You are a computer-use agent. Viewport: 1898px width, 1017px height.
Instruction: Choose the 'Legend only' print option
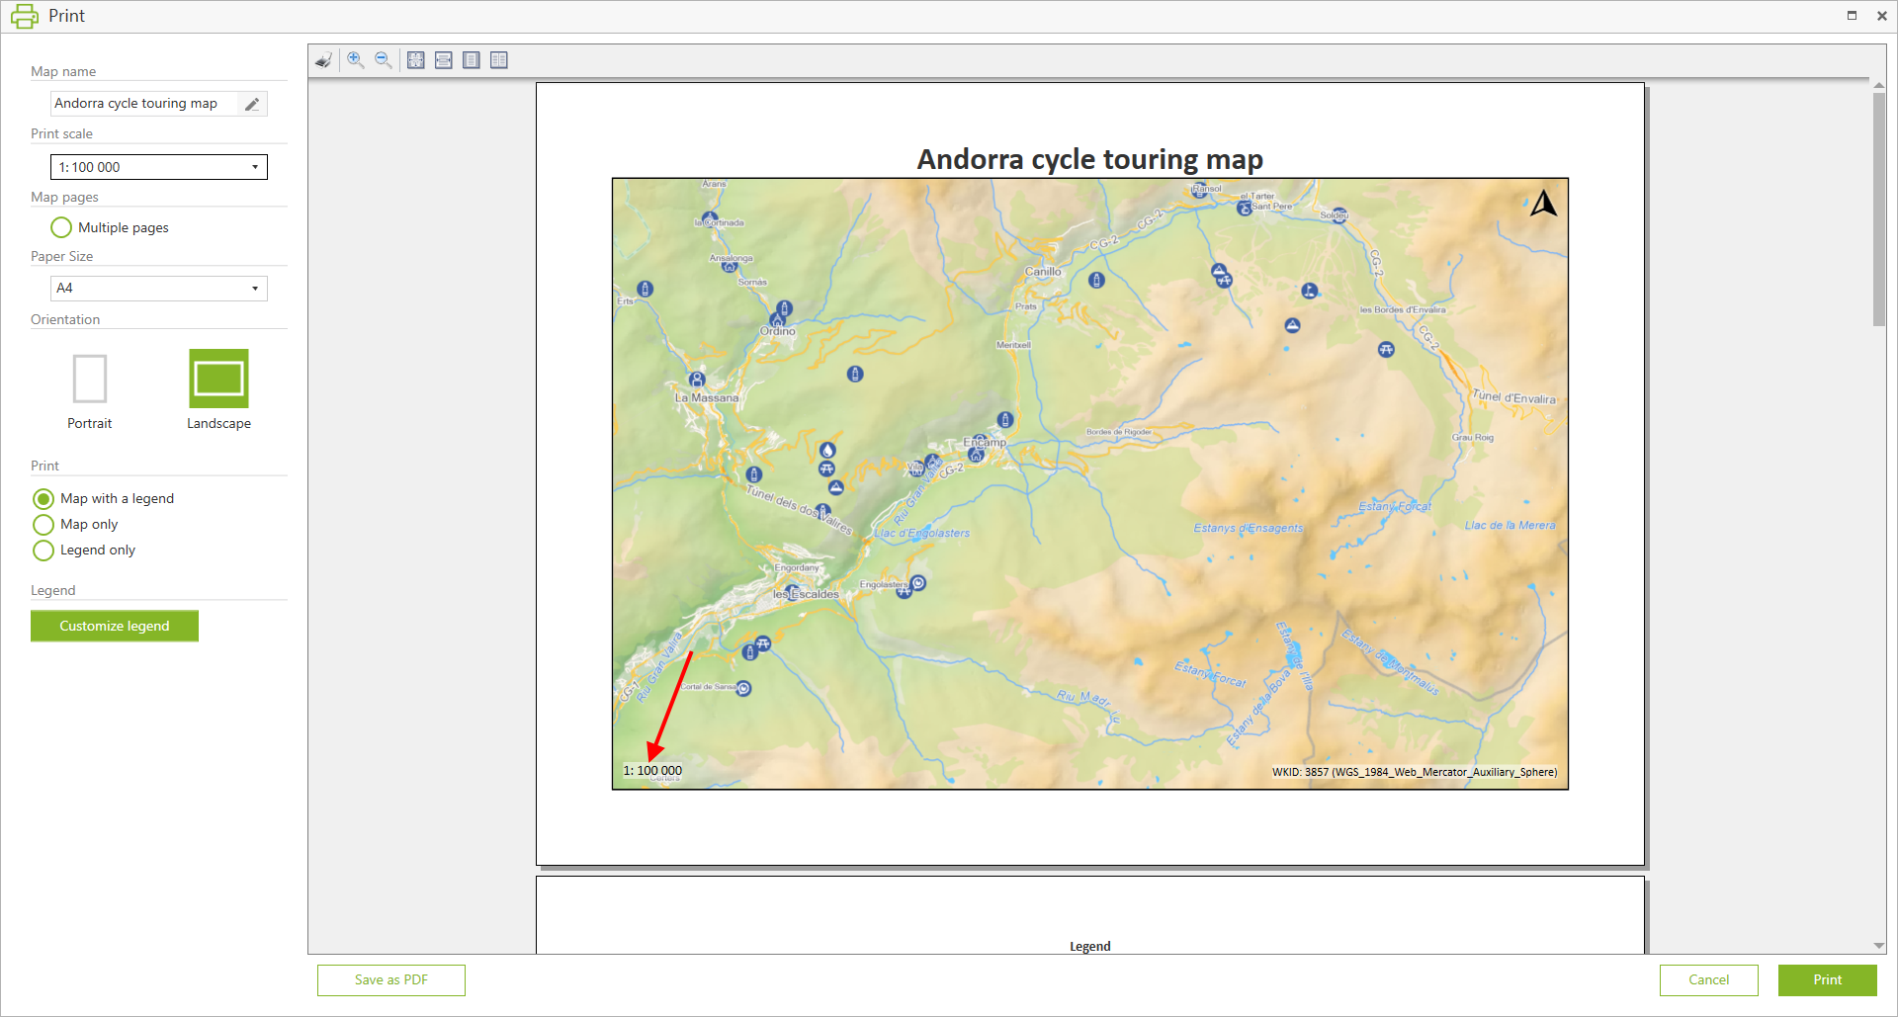pos(43,551)
